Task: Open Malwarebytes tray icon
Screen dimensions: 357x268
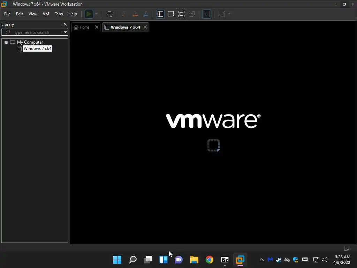Action: pyautogui.click(x=270, y=260)
